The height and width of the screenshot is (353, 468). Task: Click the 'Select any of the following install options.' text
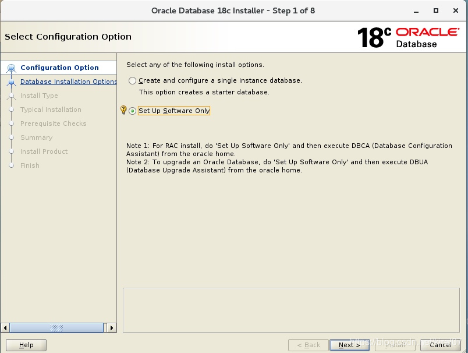tap(195, 65)
